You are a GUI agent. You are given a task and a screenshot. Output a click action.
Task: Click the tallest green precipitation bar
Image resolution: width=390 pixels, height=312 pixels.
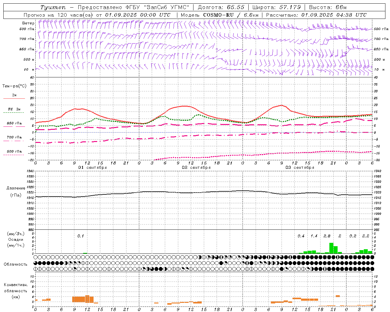(x=331, y=248)
